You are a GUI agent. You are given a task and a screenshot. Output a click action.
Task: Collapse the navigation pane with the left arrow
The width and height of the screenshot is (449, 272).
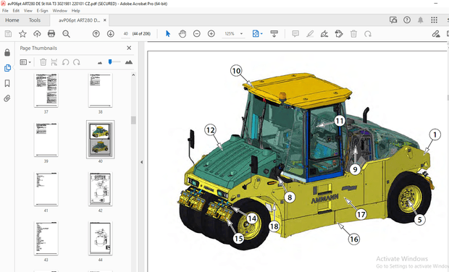141,162
